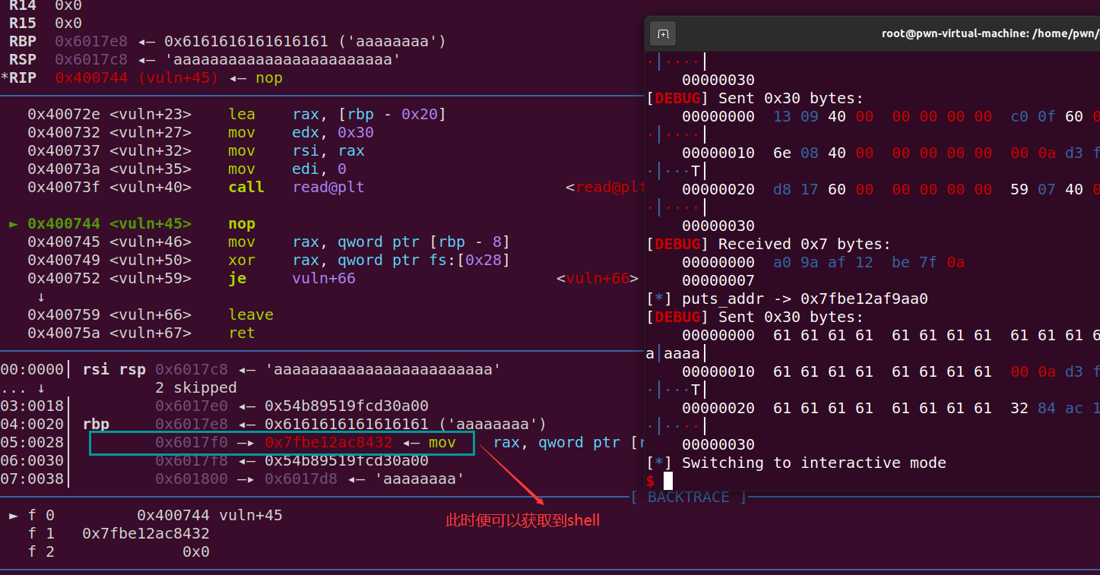Click backtrace frame f 1 0x7fbe12ac8432
Image resolution: width=1100 pixels, height=575 pixels.
[119, 533]
